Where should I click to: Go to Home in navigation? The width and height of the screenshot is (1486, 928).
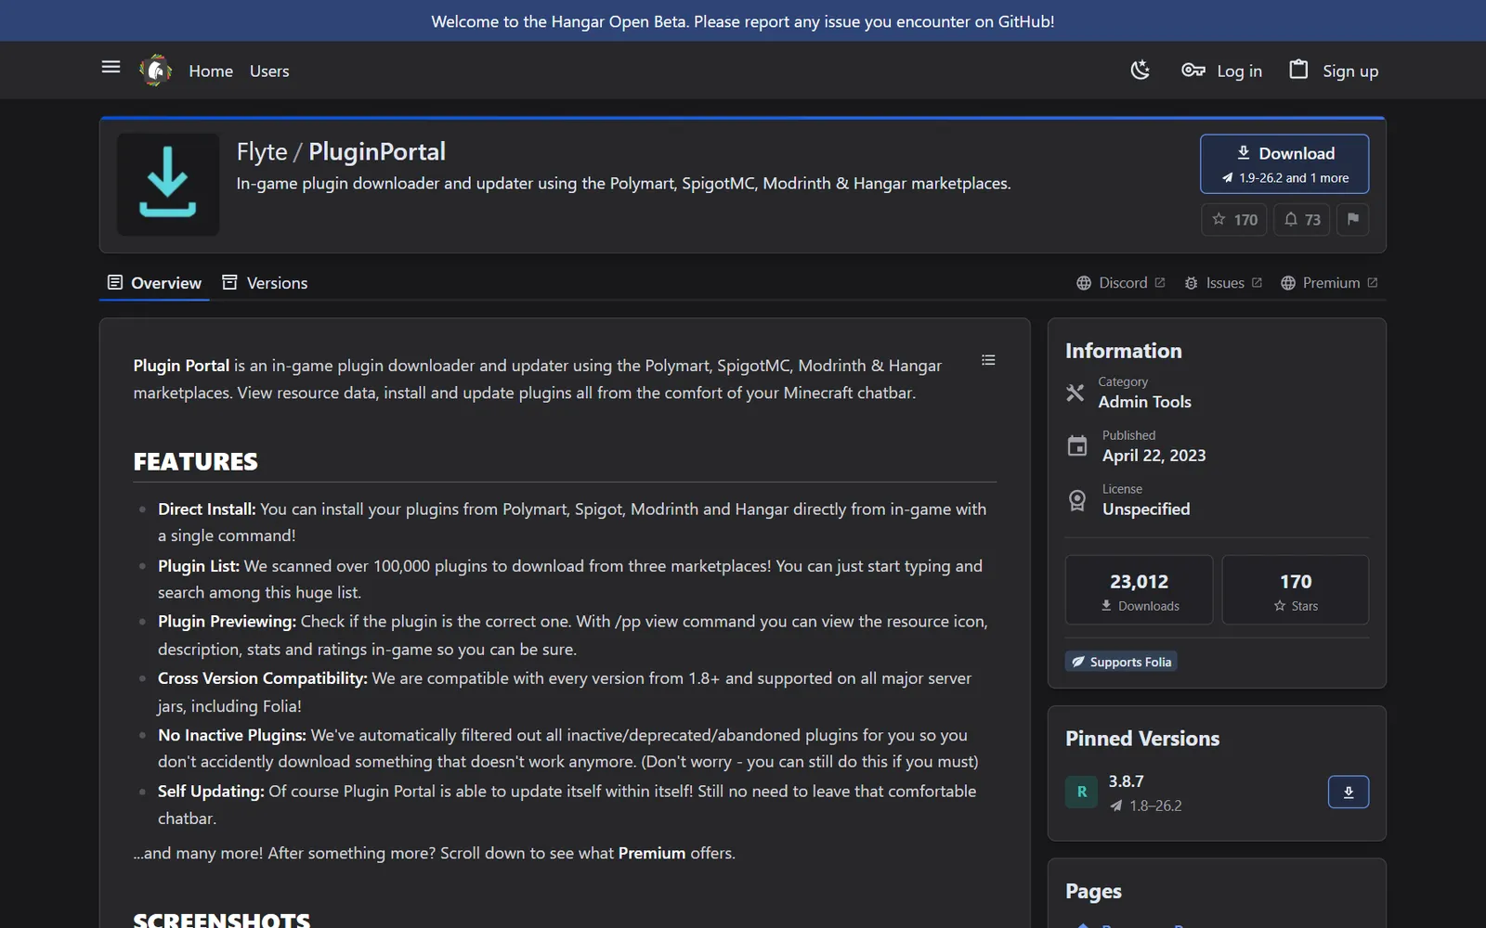click(211, 71)
